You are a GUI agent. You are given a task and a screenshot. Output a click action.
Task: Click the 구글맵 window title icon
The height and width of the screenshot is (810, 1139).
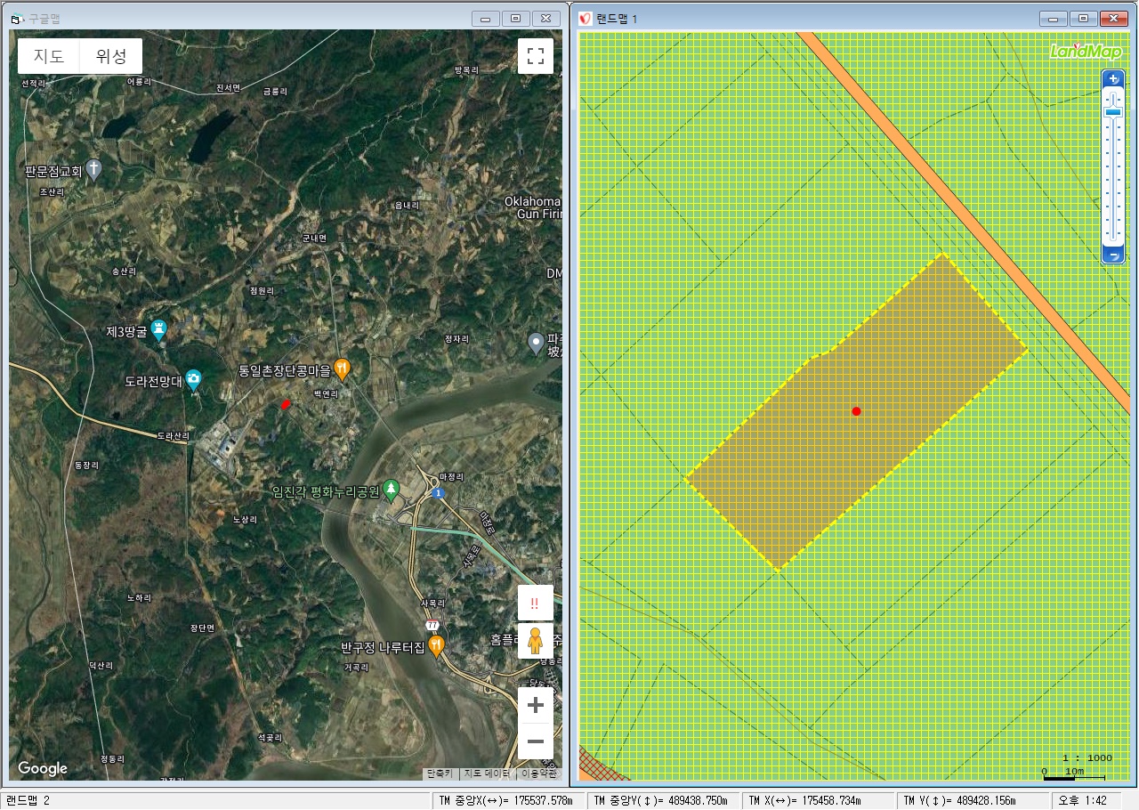coord(17,18)
